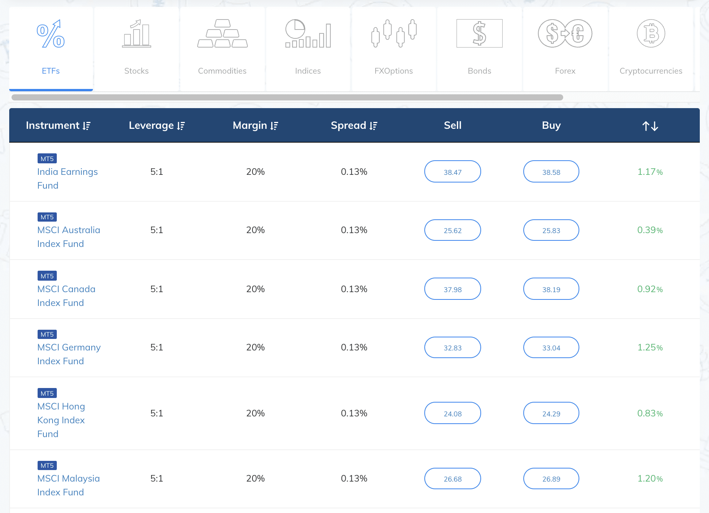Click the 0.83% change value
Screen dimensions: 709x513
(650, 413)
